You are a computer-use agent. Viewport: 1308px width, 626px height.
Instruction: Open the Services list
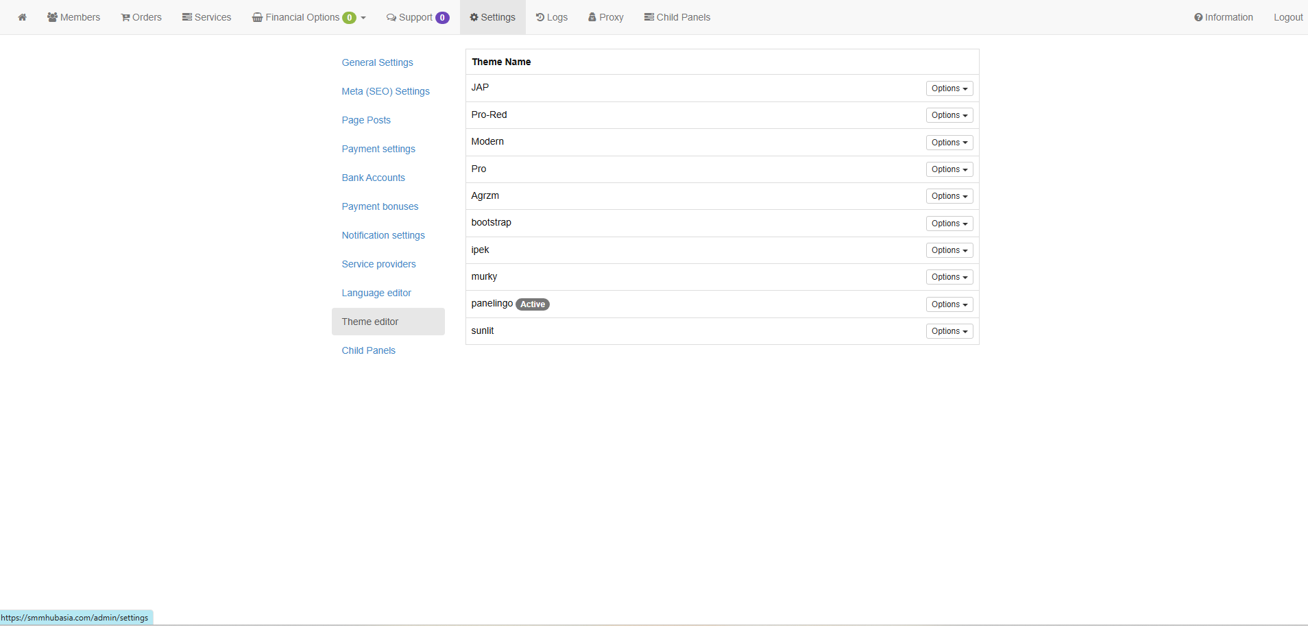tap(206, 17)
